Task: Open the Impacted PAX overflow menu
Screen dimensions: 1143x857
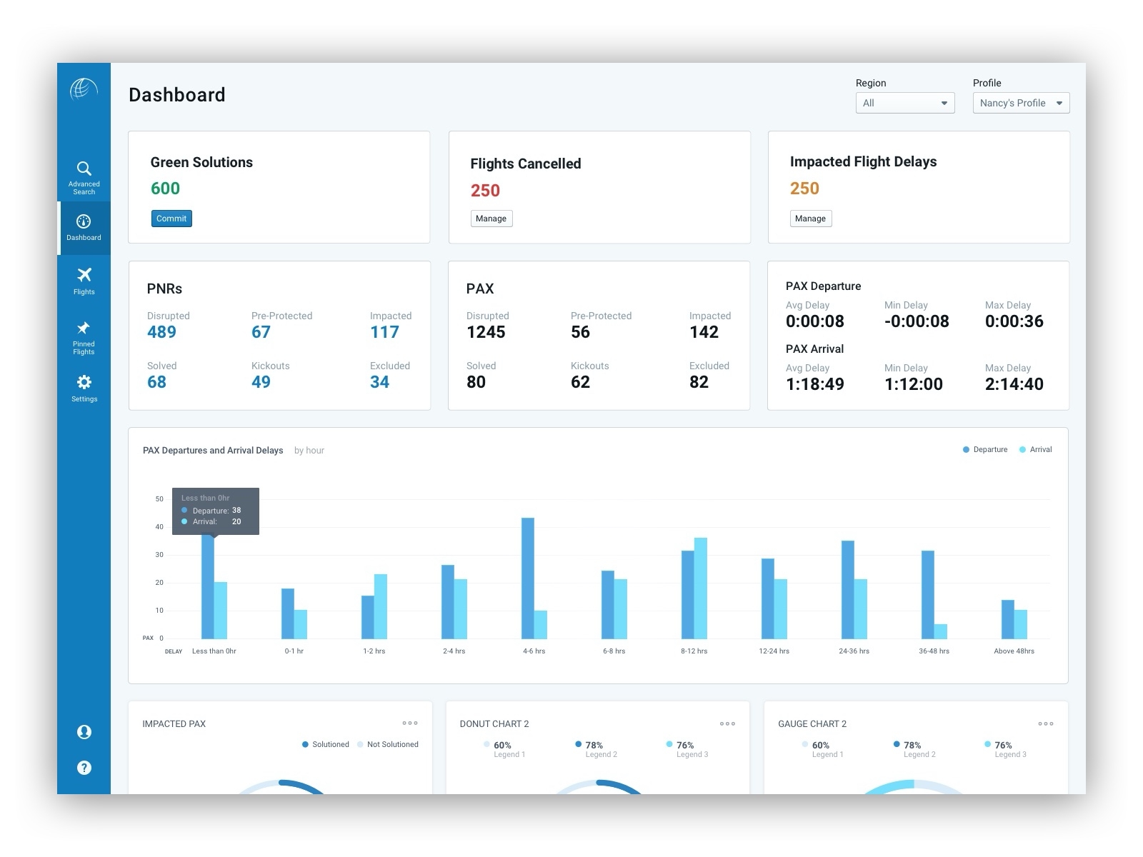Action: [x=411, y=723]
